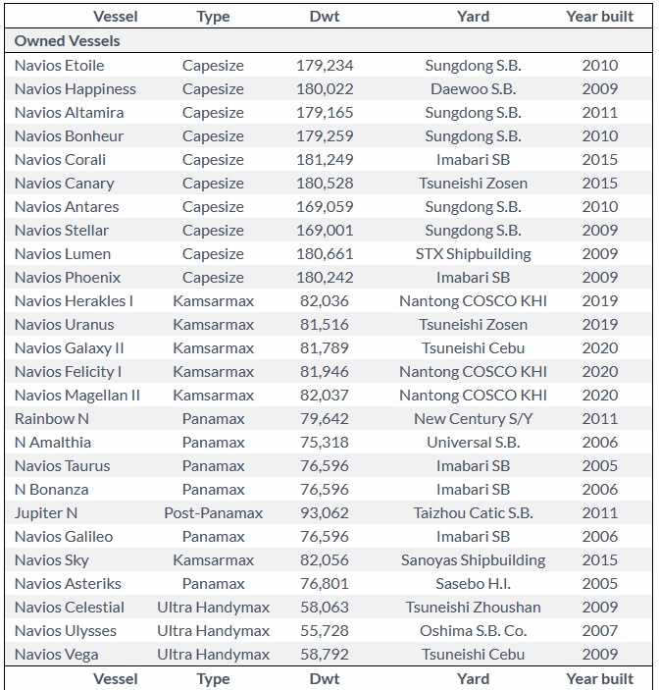Select the Navios Asteriks vessel name

pos(66,584)
